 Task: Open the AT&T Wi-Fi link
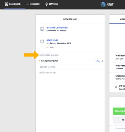click(x=52, y=40)
